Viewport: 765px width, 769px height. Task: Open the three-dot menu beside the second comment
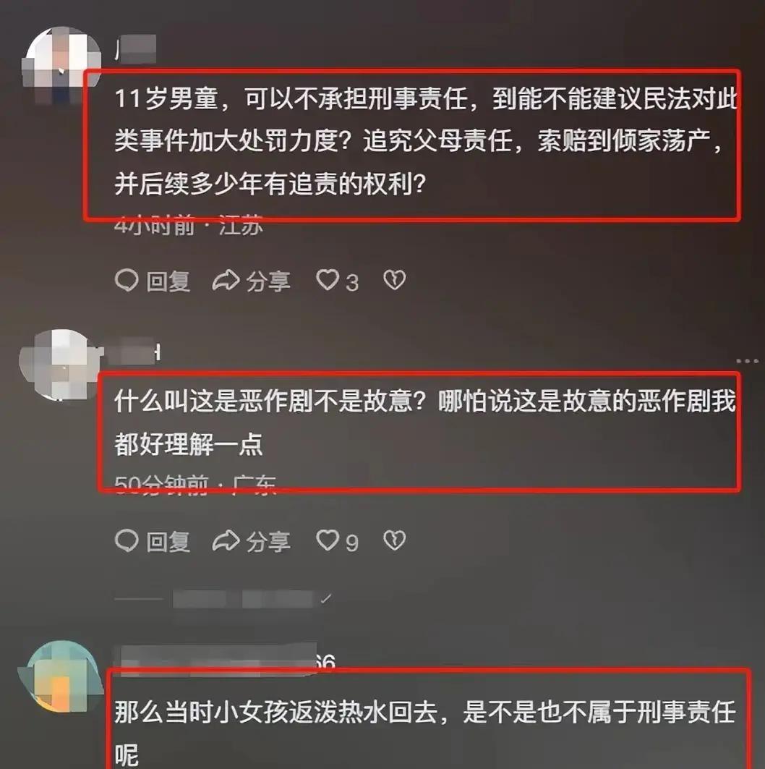pyautogui.click(x=748, y=361)
